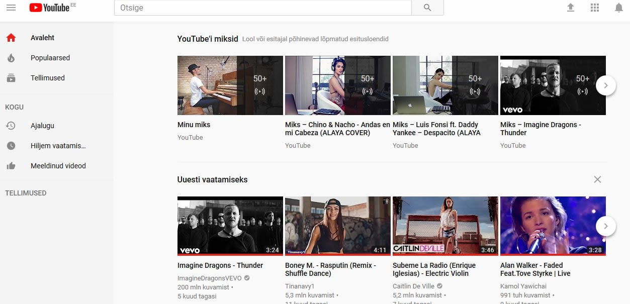The width and height of the screenshot is (630, 304).
Task: Open the hamburger guide menu
Action: click(x=11, y=8)
